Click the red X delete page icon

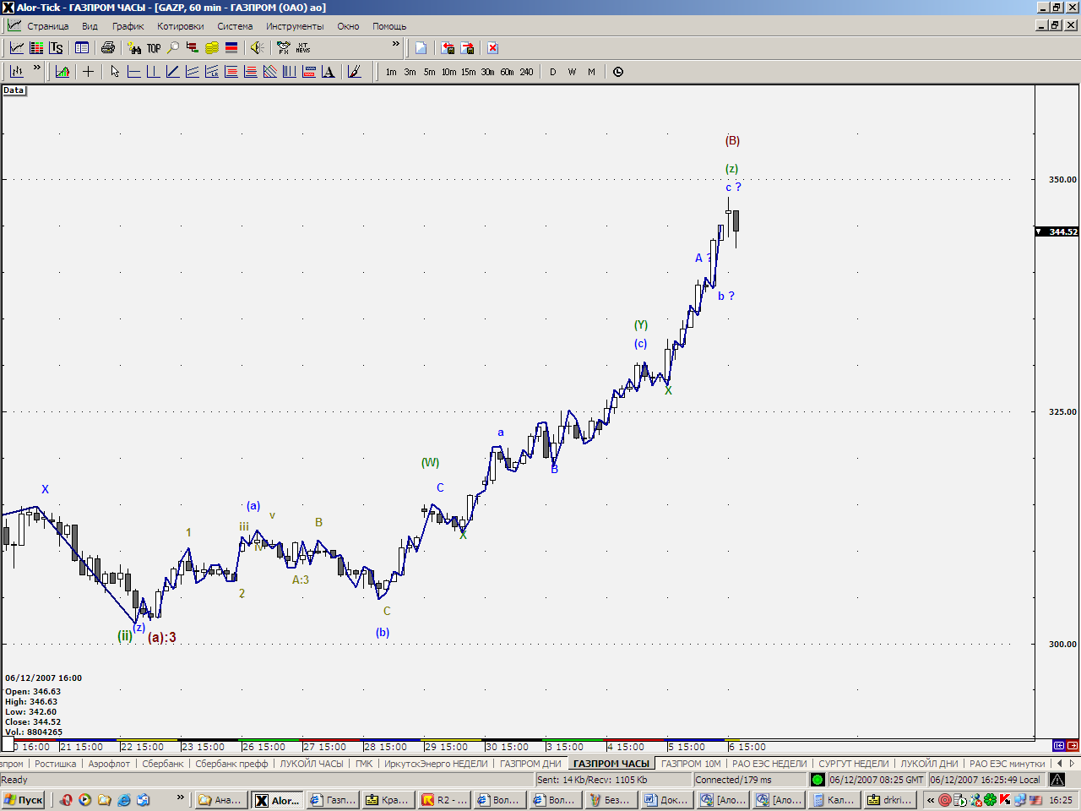[492, 48]
